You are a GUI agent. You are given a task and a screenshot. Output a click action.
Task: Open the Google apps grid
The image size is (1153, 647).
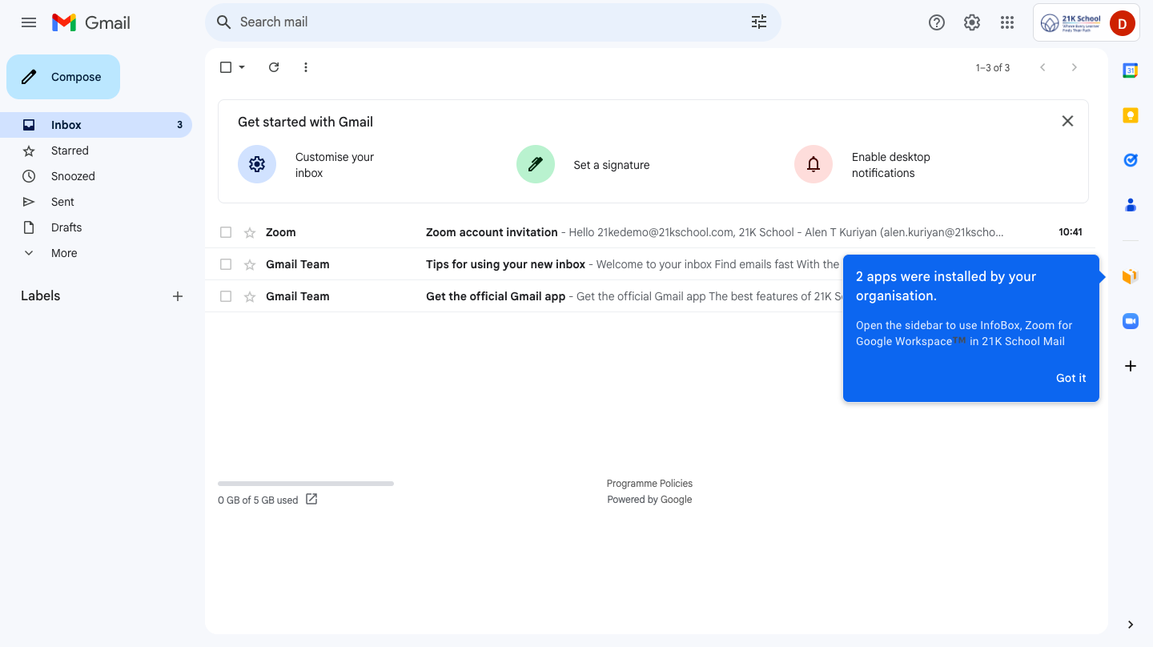[x=1007, y=22]
